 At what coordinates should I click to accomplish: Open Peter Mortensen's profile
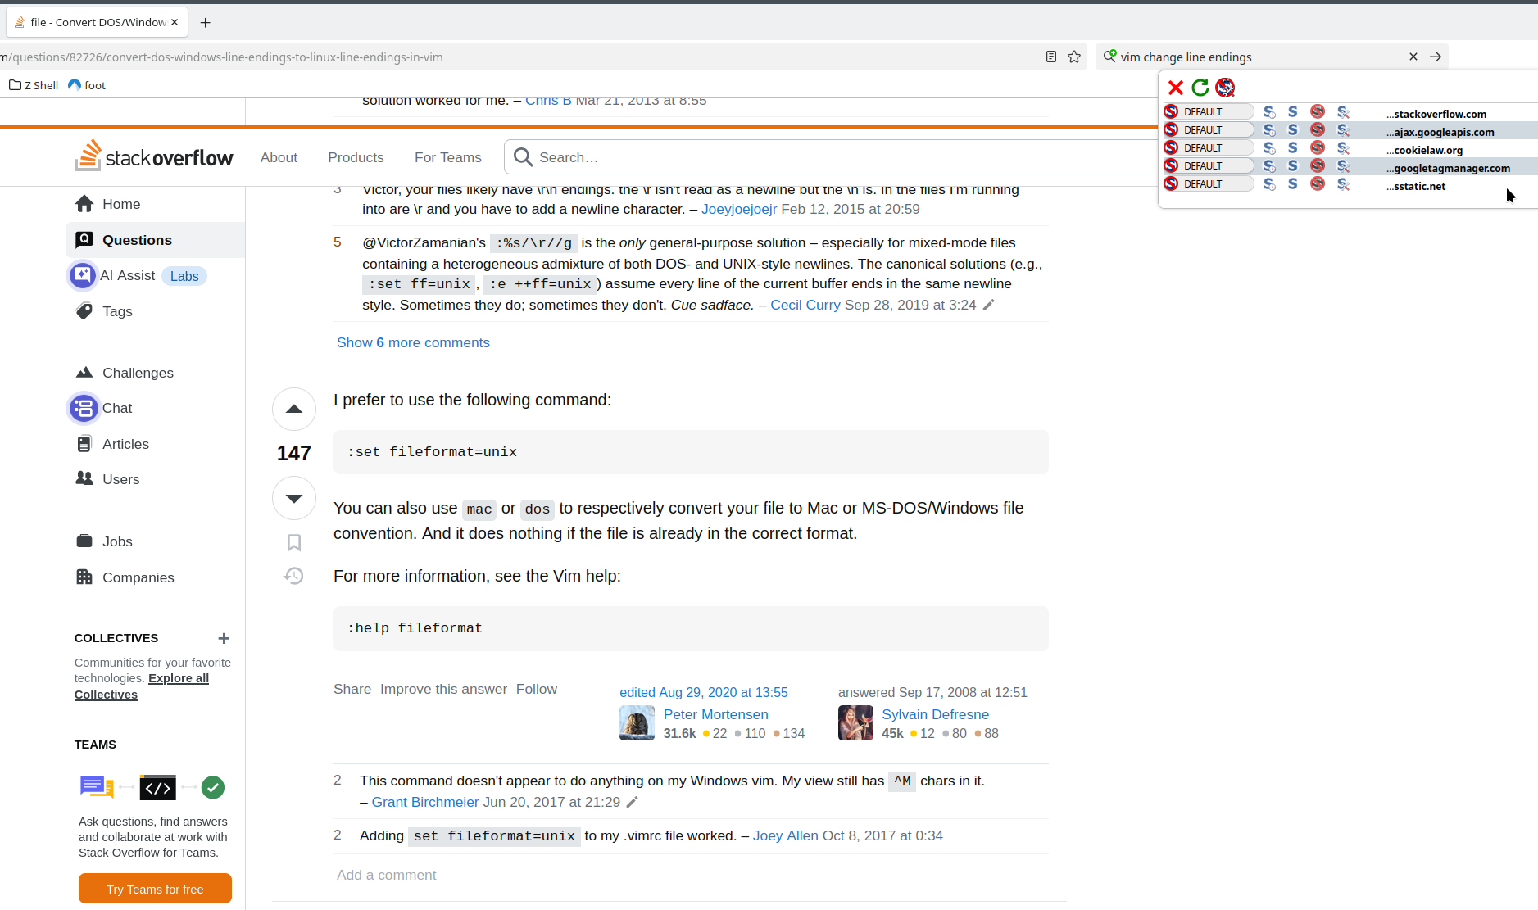[715, 714]
